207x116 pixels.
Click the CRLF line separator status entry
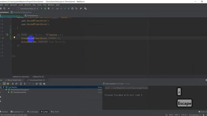pos(177,115)
